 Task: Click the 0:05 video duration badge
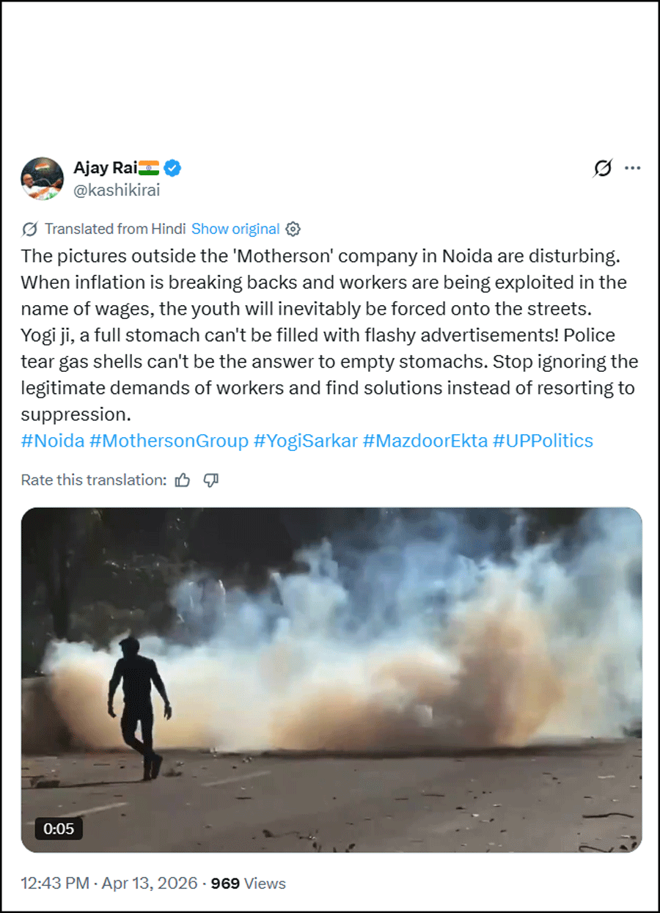click(59, 829)
